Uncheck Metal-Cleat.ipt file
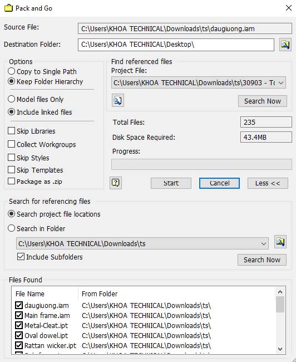This screenshot has height=362, width=296. 19,325
